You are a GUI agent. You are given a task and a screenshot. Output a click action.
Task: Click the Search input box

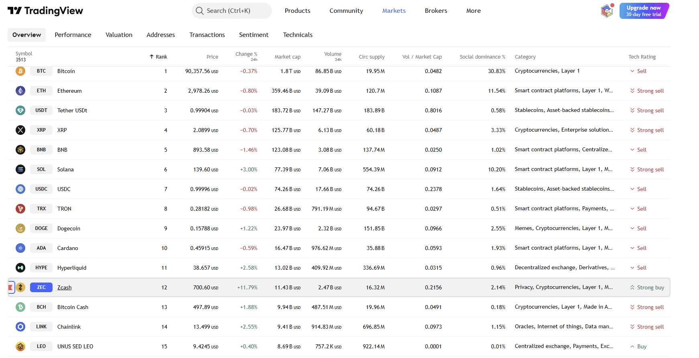[x=232, y=11]
